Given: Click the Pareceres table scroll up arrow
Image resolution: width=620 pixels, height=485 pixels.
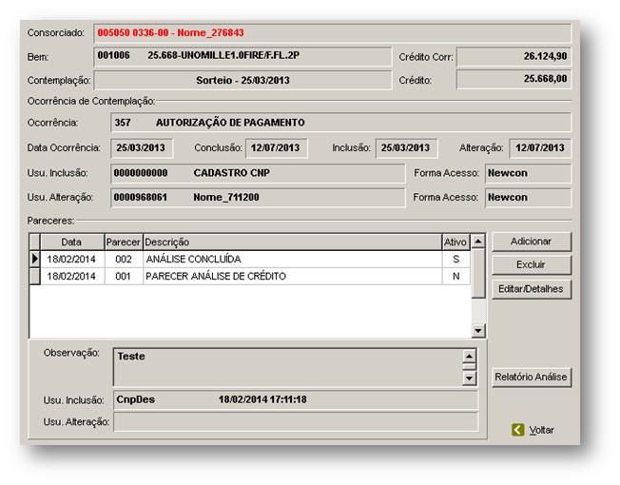Looking at the screenshot, I should click(478, 241).
